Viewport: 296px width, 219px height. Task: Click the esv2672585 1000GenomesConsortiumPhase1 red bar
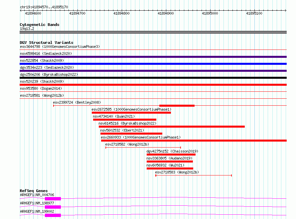click(131, 113)
